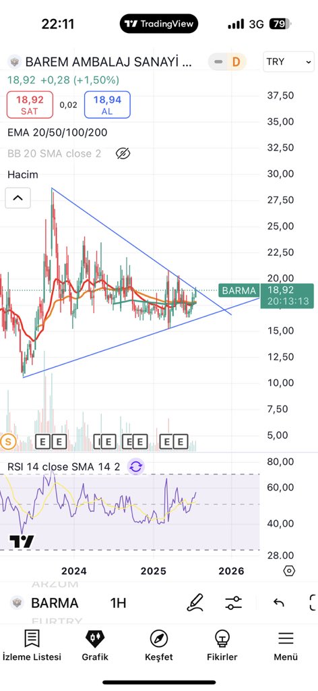The width and height of the screenshot is (318, 691).
Task: Tap the +0,28 (+1,50%) price change text
Action: click(79, 80)
